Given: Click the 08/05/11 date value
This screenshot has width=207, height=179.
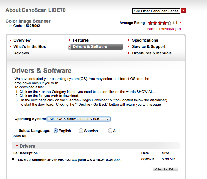Looking at the screenshot, I should (148, 159).
